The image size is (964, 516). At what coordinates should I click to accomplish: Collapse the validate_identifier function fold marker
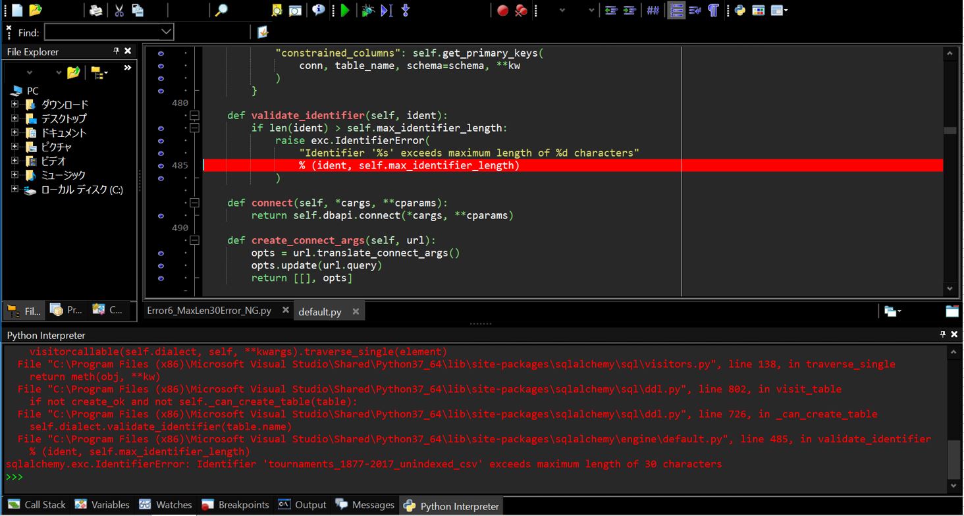[194, 115]
